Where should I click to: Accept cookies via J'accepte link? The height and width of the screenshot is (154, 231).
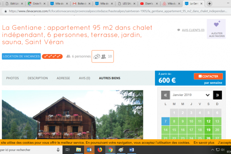[224, 142]
